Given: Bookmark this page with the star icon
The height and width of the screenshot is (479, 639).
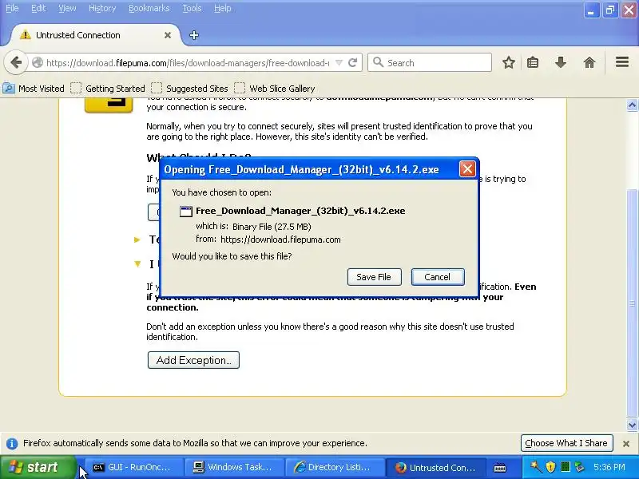Looking at the screenshot, I should [508, 63].
